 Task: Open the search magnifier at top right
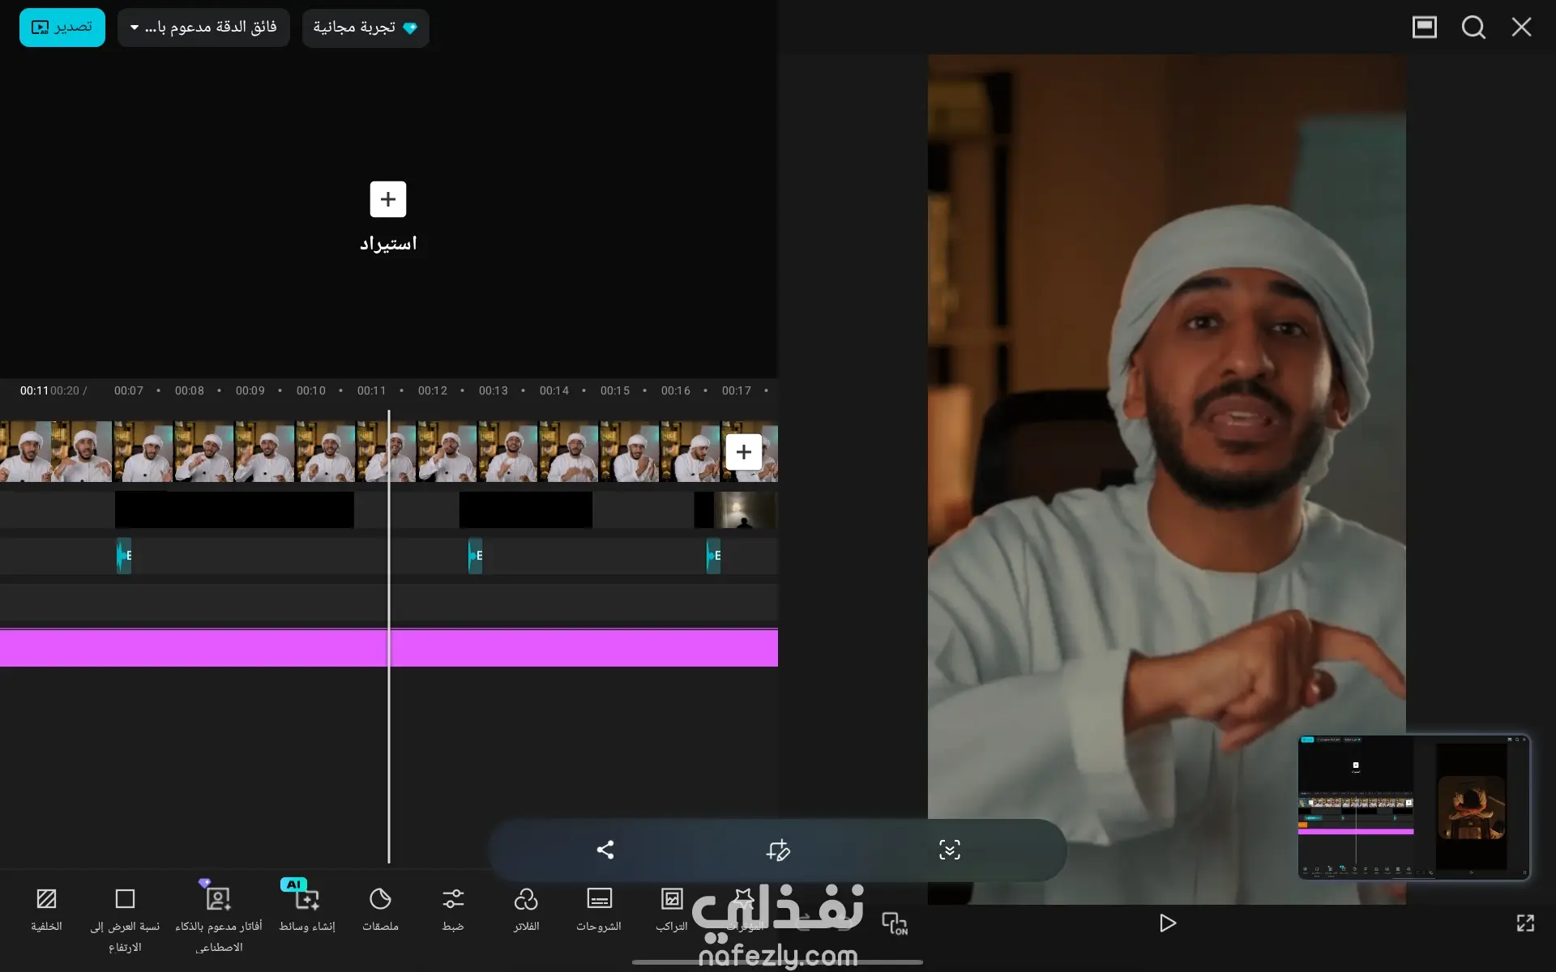point(1473,28)
